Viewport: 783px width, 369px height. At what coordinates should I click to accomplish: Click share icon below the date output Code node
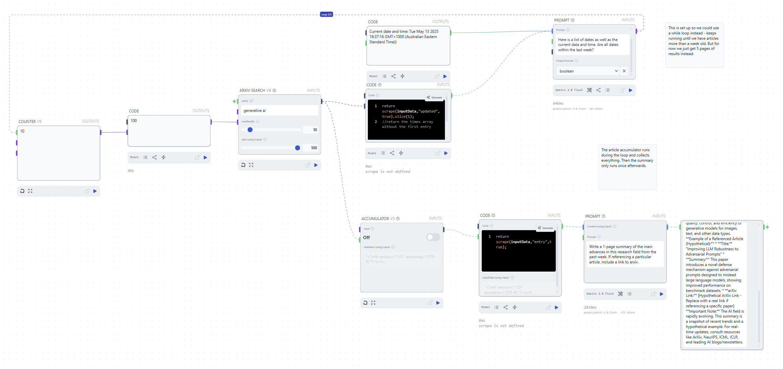(393, 76)
